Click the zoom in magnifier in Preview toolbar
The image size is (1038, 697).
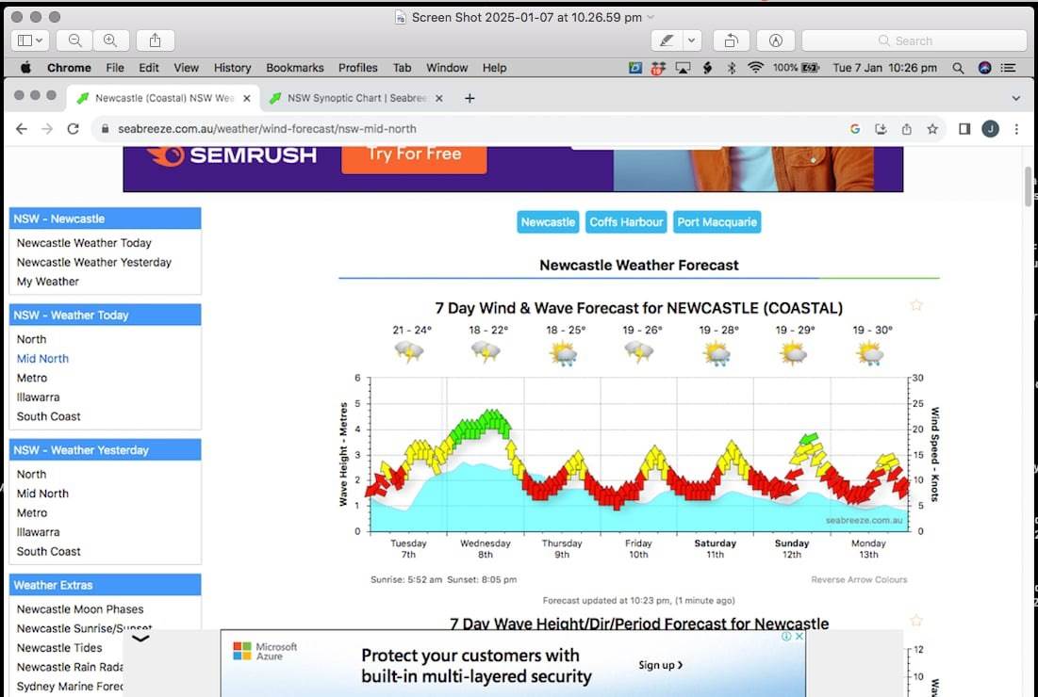pyautogui.click(x=110, y=41)
